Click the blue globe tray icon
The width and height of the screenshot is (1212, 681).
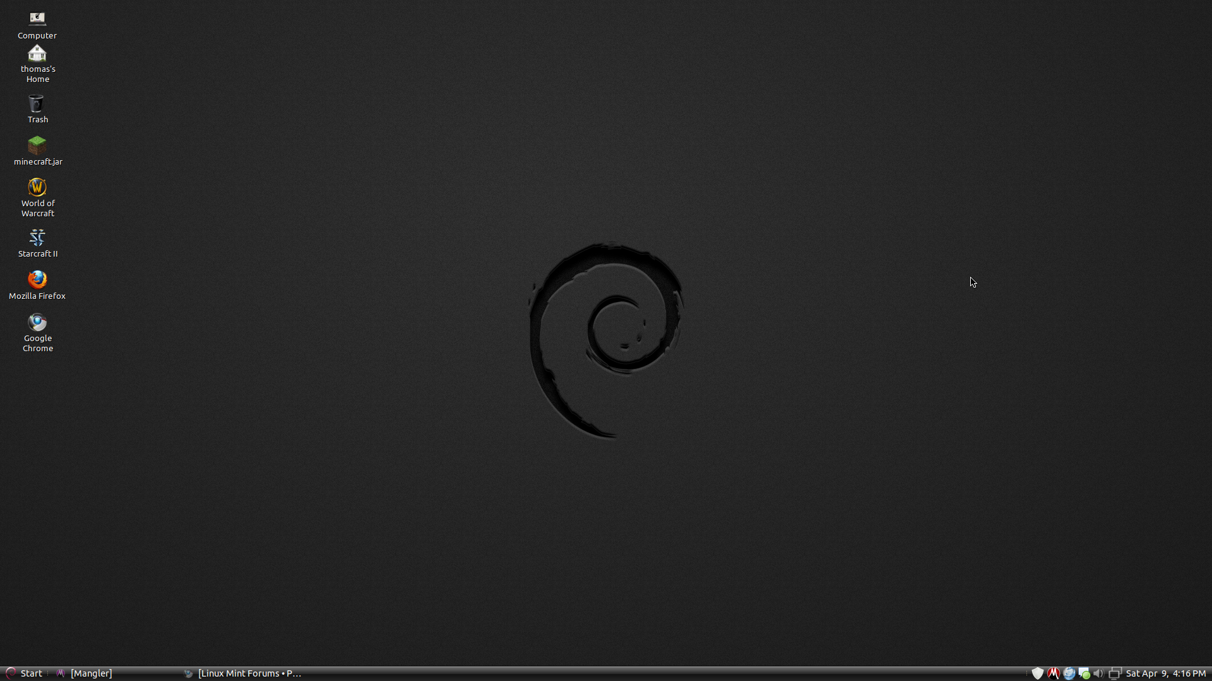coord(1069,673)
